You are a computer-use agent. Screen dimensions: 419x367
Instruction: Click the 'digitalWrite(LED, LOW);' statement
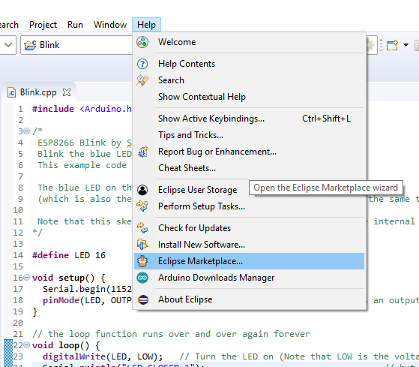tap(103, 356)
